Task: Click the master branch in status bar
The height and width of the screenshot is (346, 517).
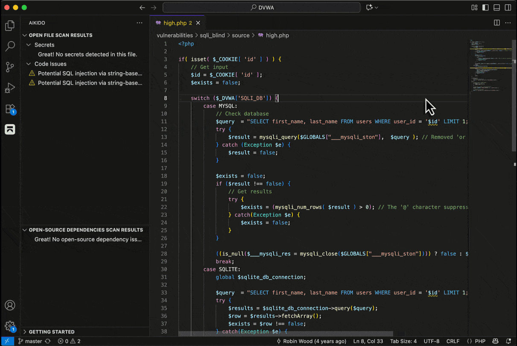Action: [x=33, y=341]
